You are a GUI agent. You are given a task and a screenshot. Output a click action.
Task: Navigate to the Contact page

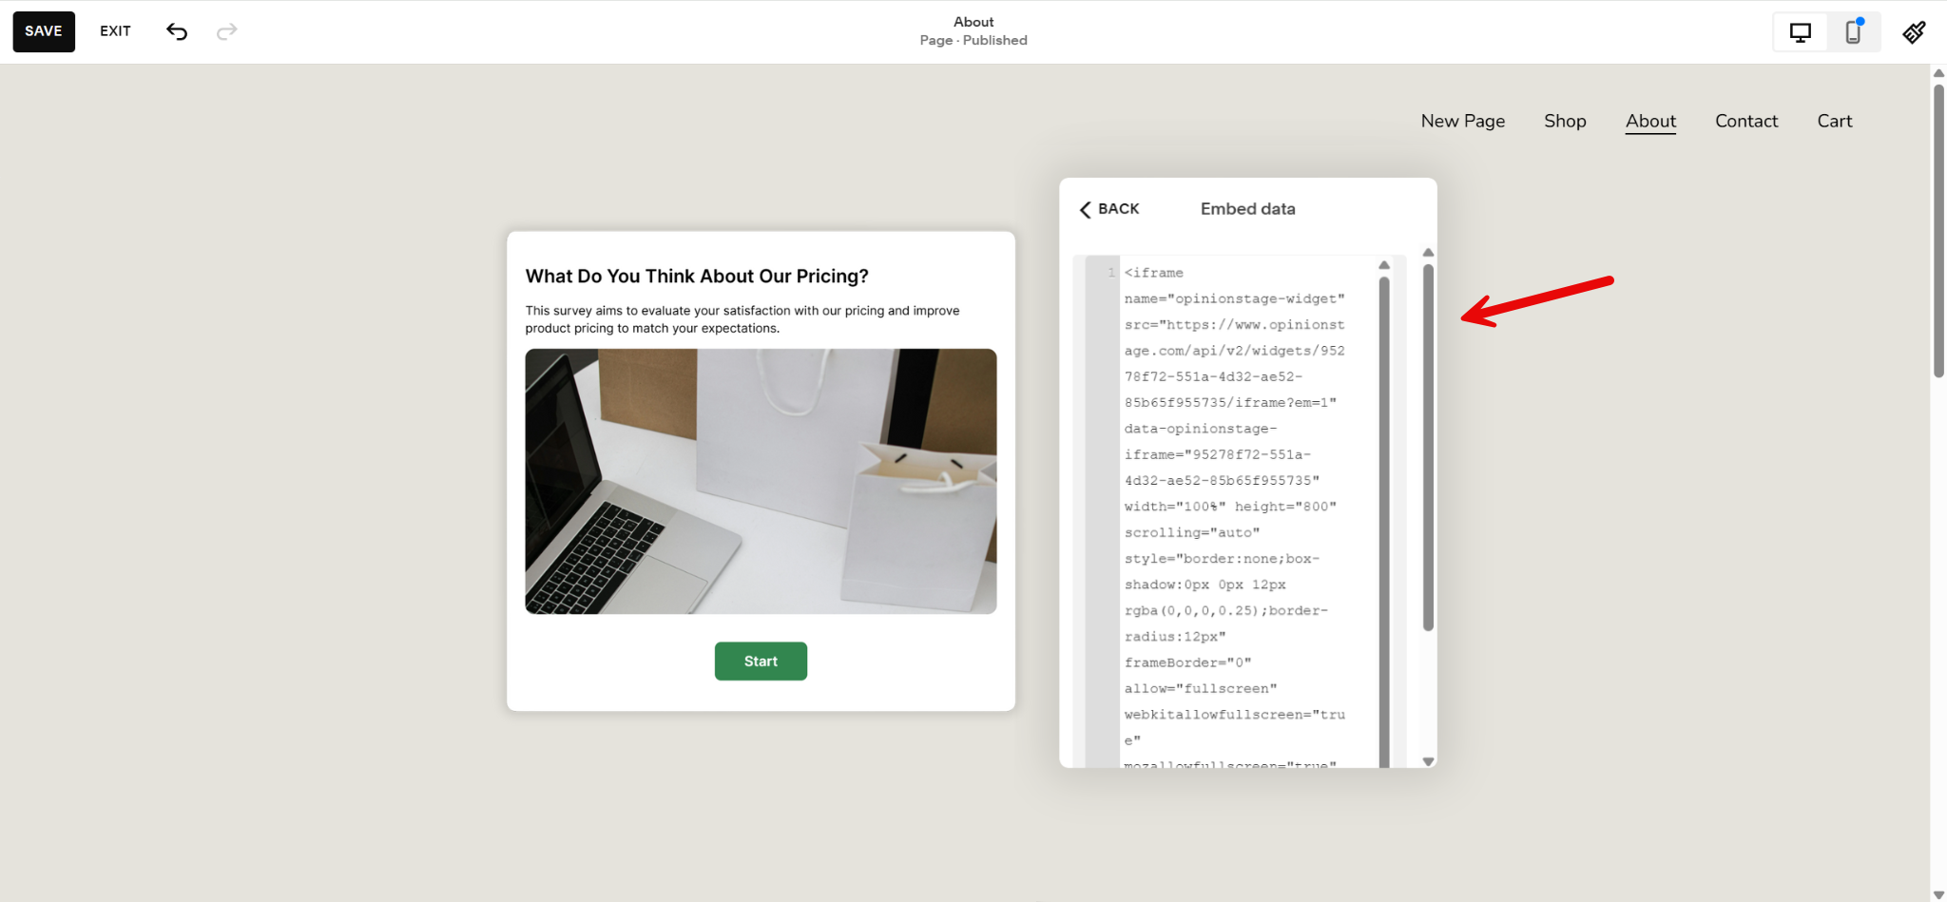tap(1745, 121)
